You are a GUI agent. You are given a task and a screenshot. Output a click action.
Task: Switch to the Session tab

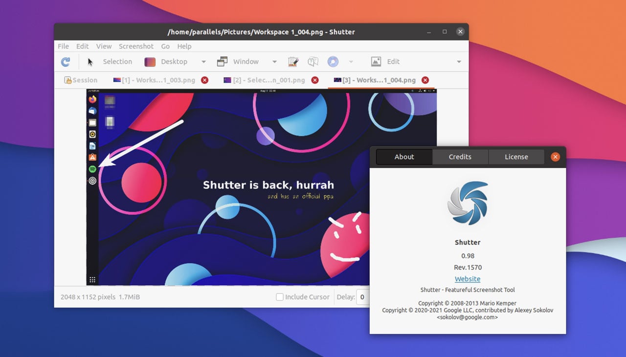(81, 80)
